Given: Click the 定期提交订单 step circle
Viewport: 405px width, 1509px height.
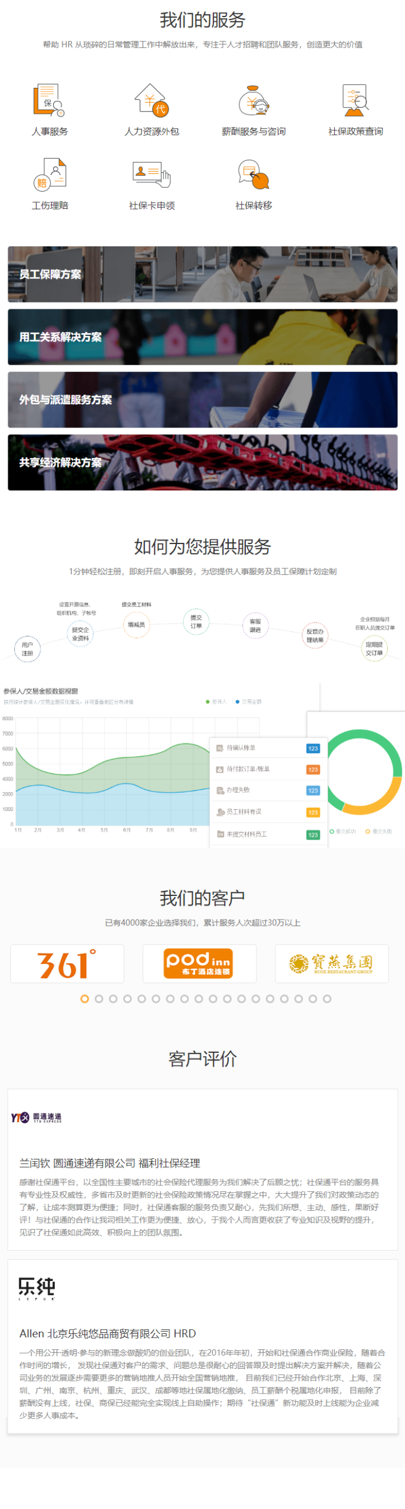Looking at the screenshot, I should 374,648.
